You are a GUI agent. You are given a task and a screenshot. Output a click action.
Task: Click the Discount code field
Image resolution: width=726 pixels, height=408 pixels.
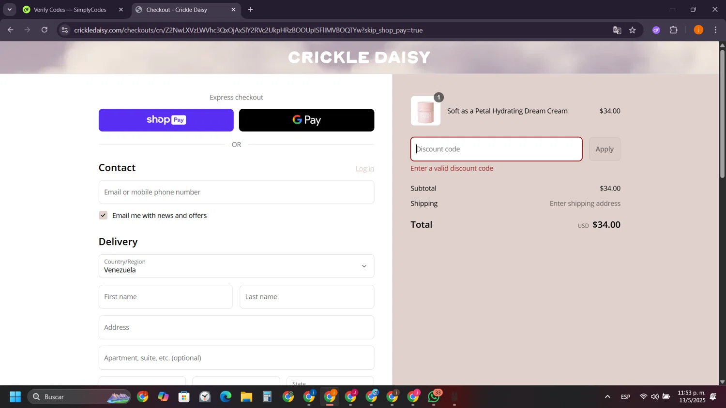coord(496,149)
